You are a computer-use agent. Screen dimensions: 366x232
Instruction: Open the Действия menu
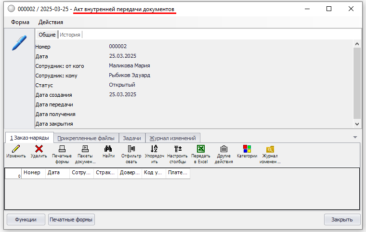pyautogui.click(x=51, y=22)
